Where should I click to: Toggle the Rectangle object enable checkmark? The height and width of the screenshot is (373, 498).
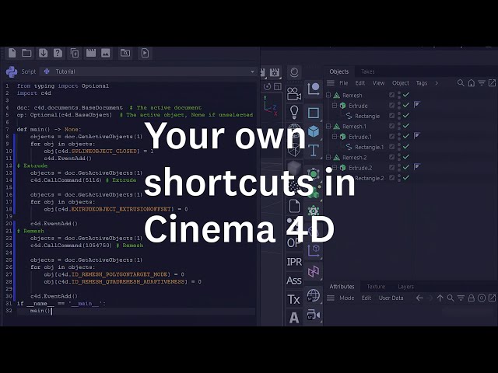406,116
